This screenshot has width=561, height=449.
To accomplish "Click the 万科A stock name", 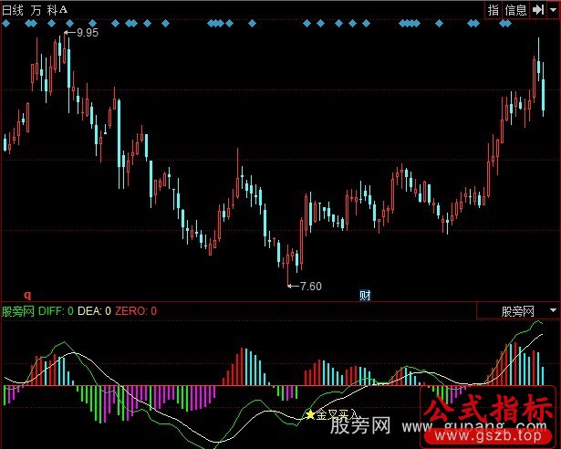I will pyautogui.click(x=50, y=9).
